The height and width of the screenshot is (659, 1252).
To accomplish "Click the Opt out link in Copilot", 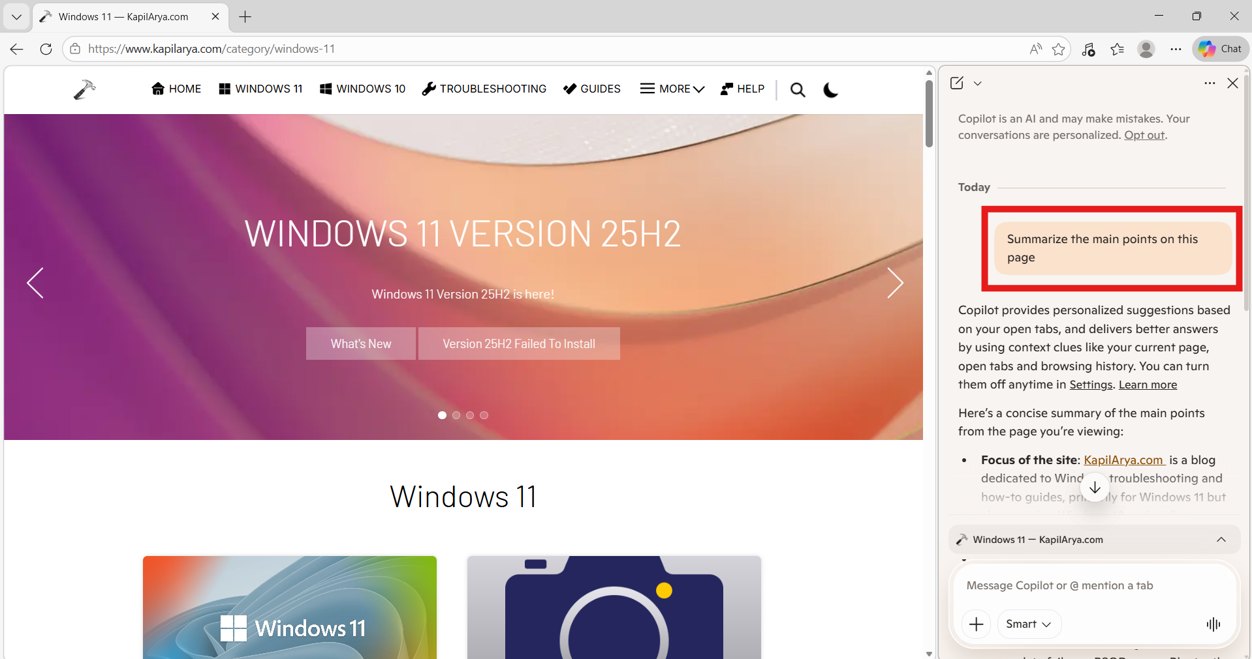I will pyautogui.click(x=1144, y=135).
